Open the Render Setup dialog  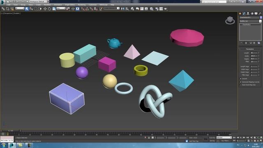[157, 9]
